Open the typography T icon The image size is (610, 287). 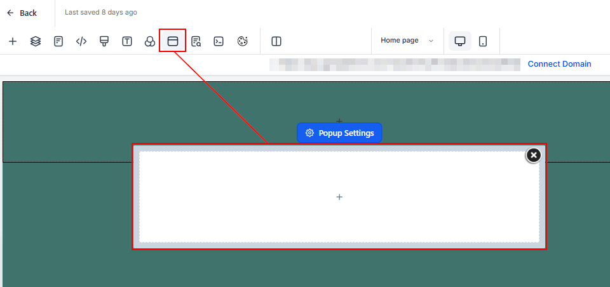pos(127,41)
